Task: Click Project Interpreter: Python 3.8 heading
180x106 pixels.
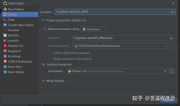Action: coord(66,20)
